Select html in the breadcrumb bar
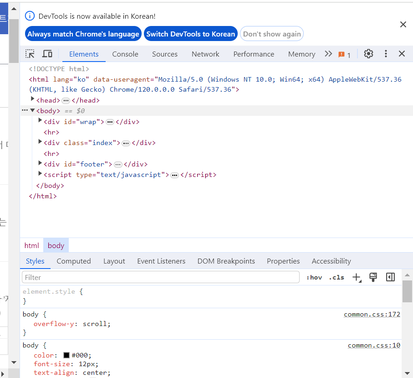 coord(31,246)
